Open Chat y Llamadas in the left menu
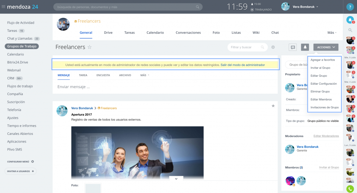 pyautogui.click(x=20, y=38)
